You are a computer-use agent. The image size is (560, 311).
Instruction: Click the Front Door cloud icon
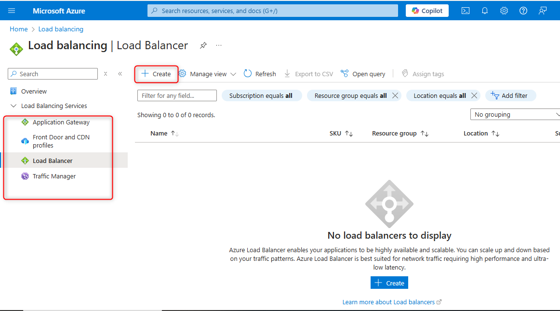coord(25,141)
